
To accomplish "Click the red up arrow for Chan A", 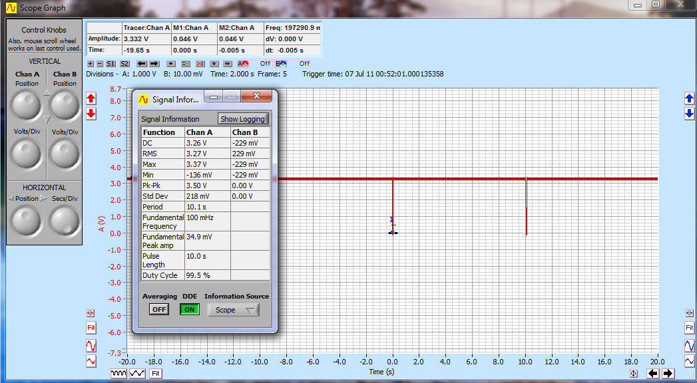I will [x=91, y=99].
